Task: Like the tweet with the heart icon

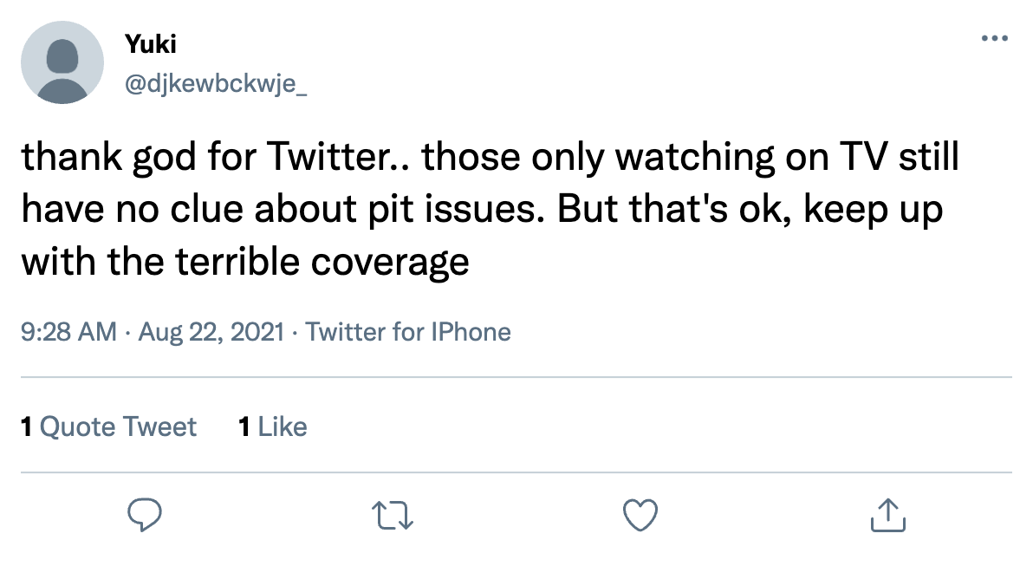Action: pyautogui.click(x=640, y=515)
